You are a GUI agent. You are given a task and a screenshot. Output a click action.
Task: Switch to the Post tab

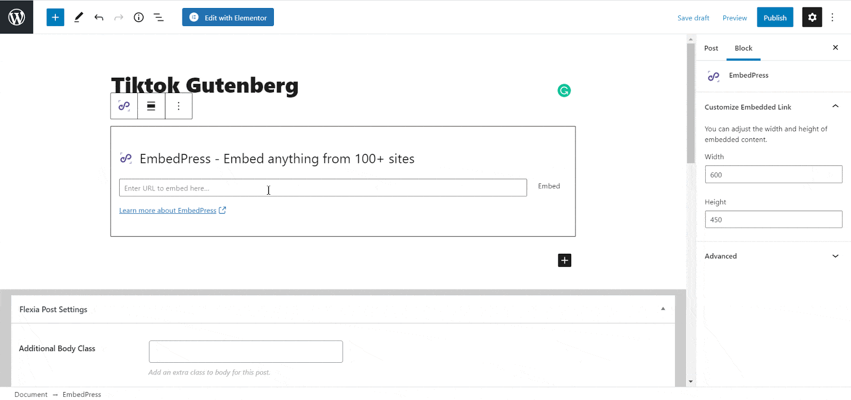(711, 48)
